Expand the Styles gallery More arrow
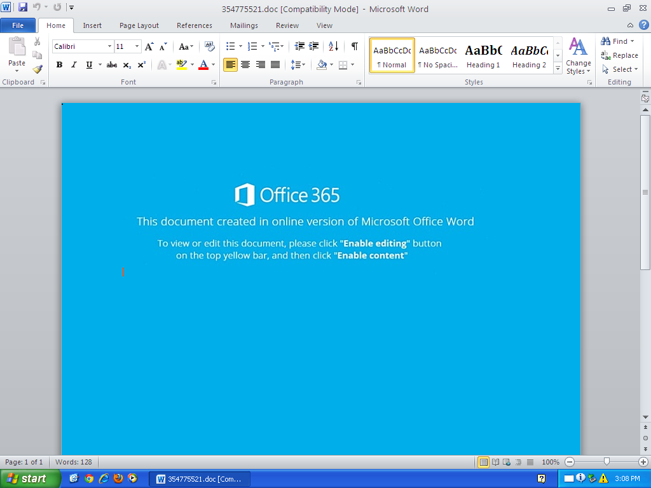The width and height of the screenshot is (651, 488). coord(558,69)
